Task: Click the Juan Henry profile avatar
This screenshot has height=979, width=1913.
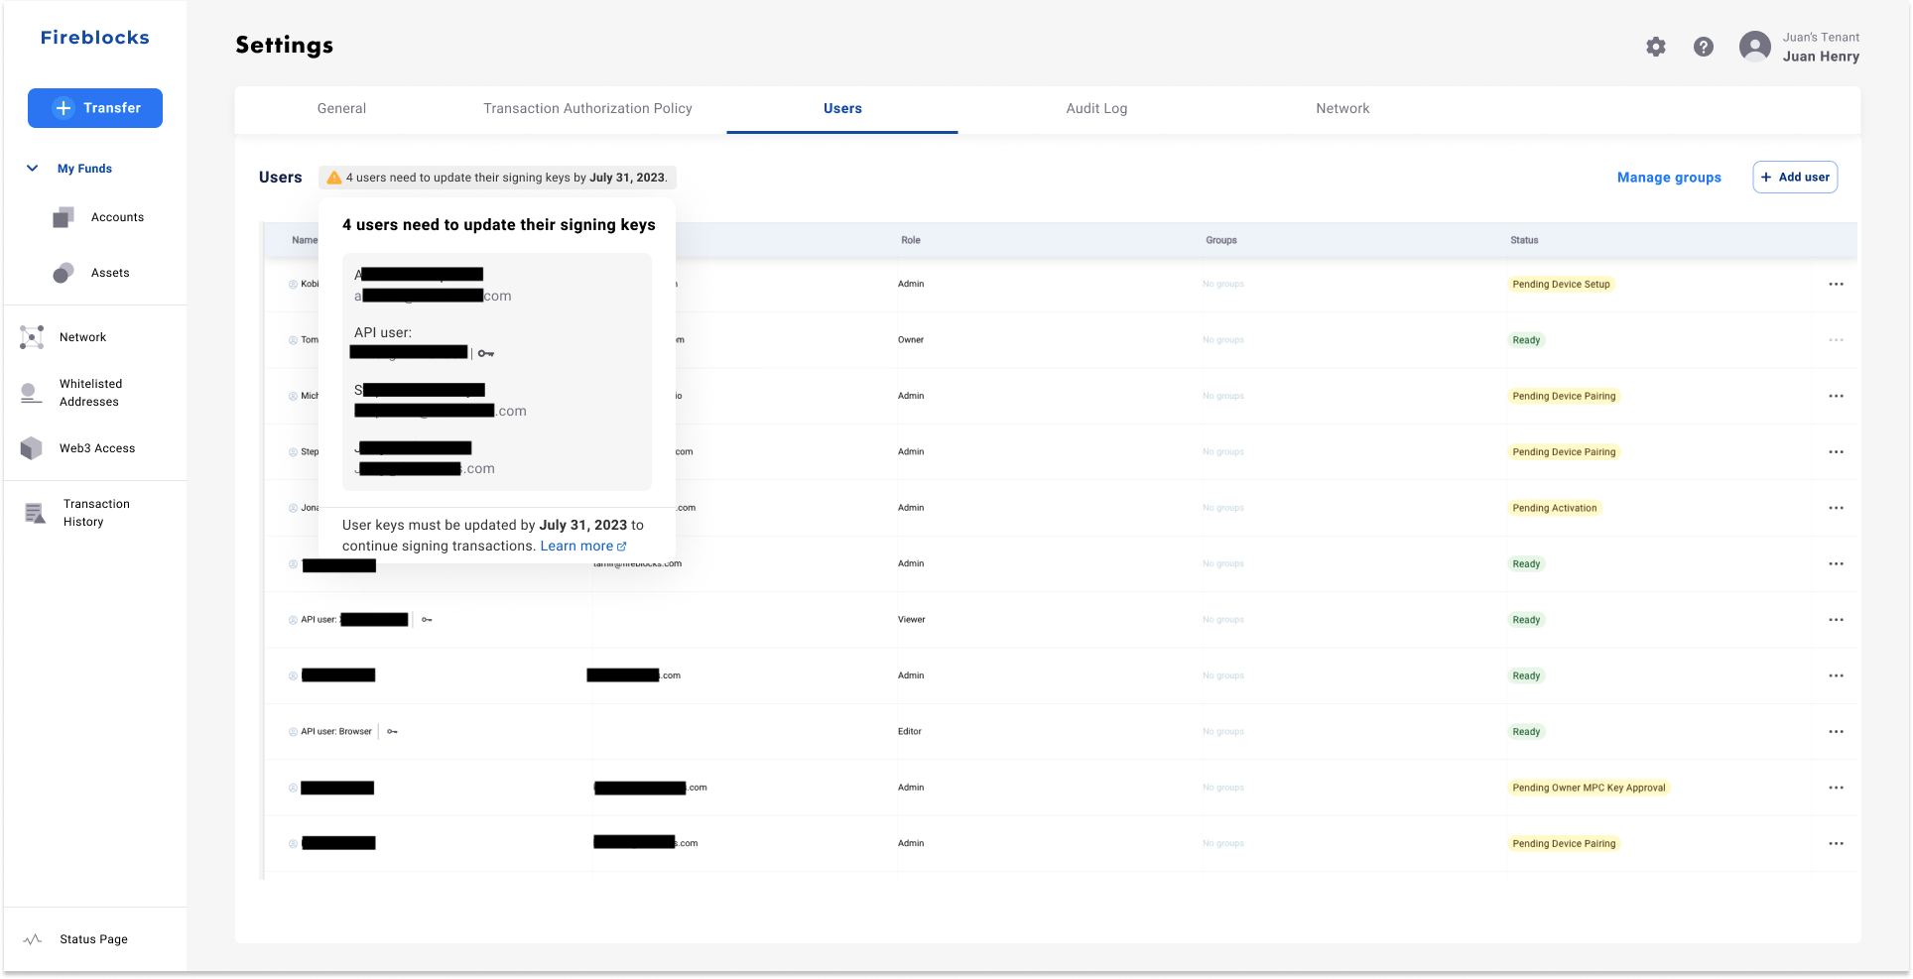Action: point(1755,47)
